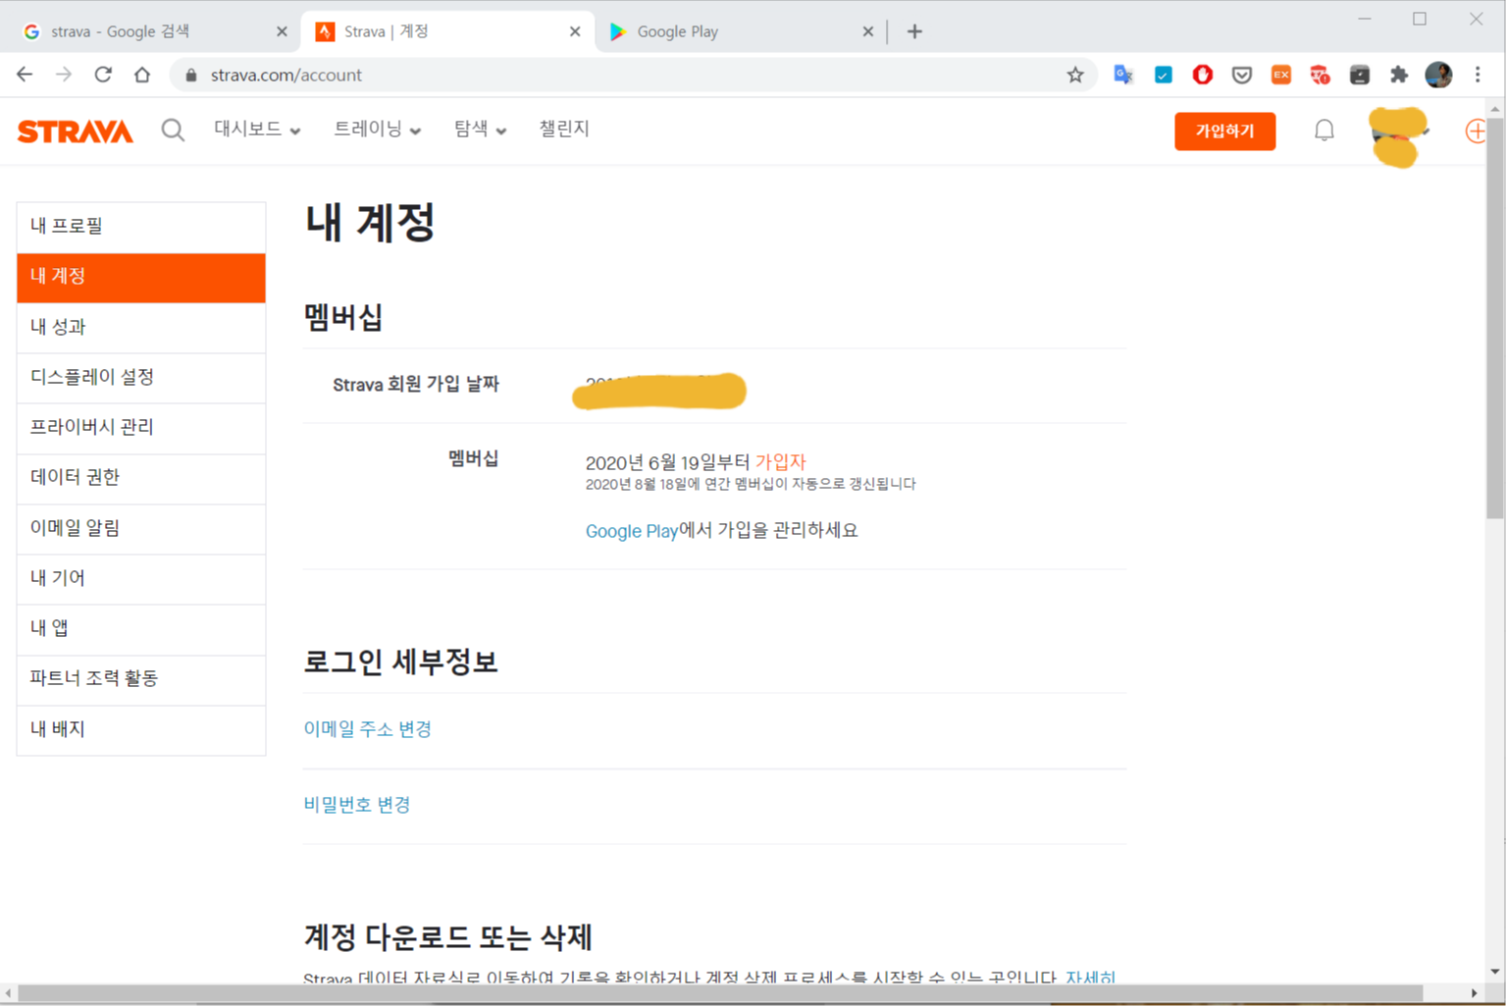The width and height of the screenshot is (1506, 1006).
Task: Open 프라이버시 관리 in the sidebar
Action: pos(141,428)
